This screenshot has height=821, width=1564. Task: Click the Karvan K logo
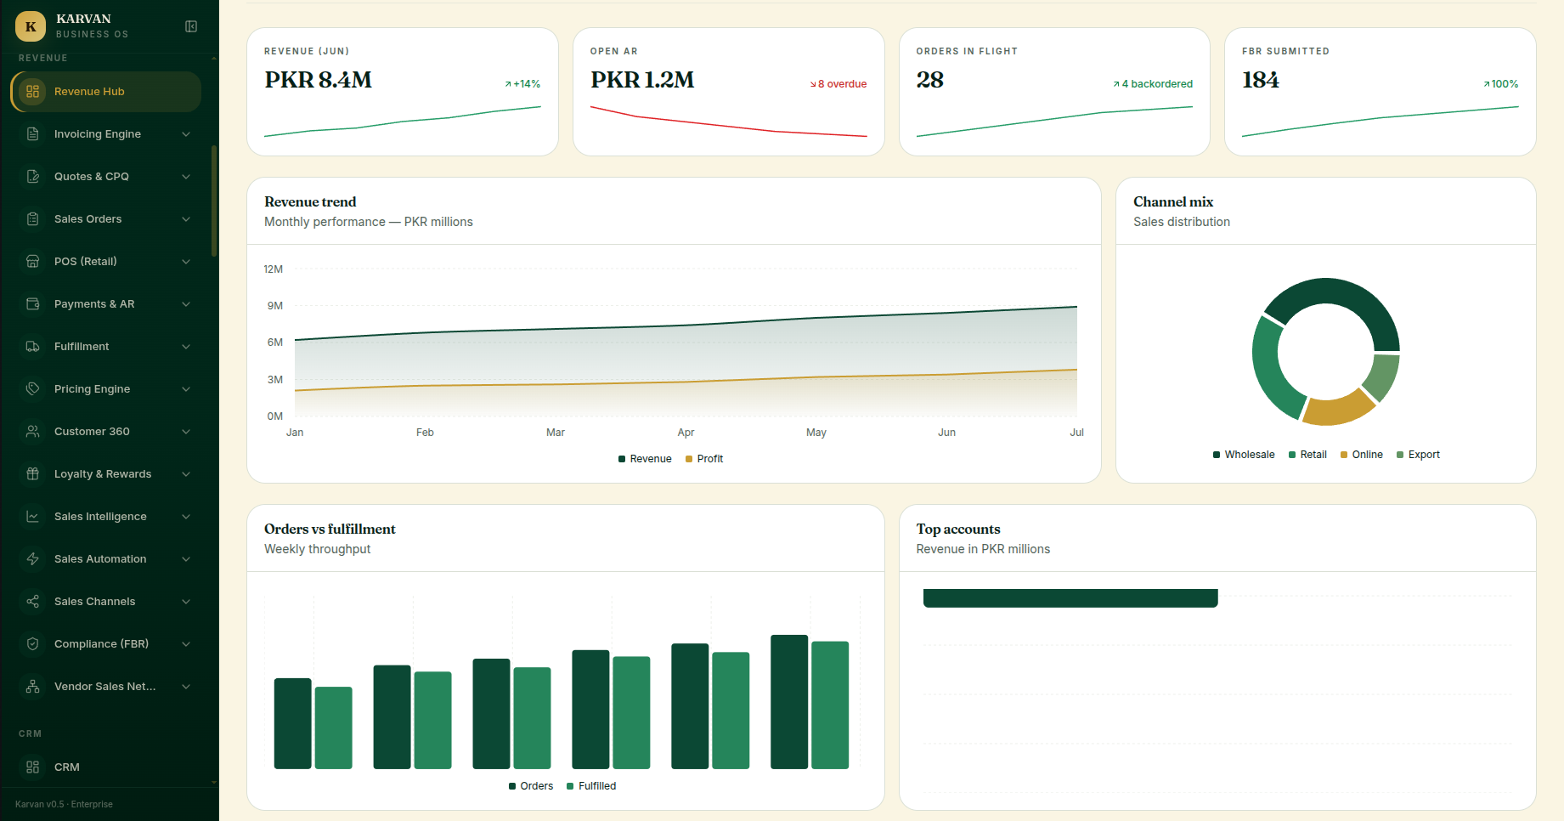[31, 26]
